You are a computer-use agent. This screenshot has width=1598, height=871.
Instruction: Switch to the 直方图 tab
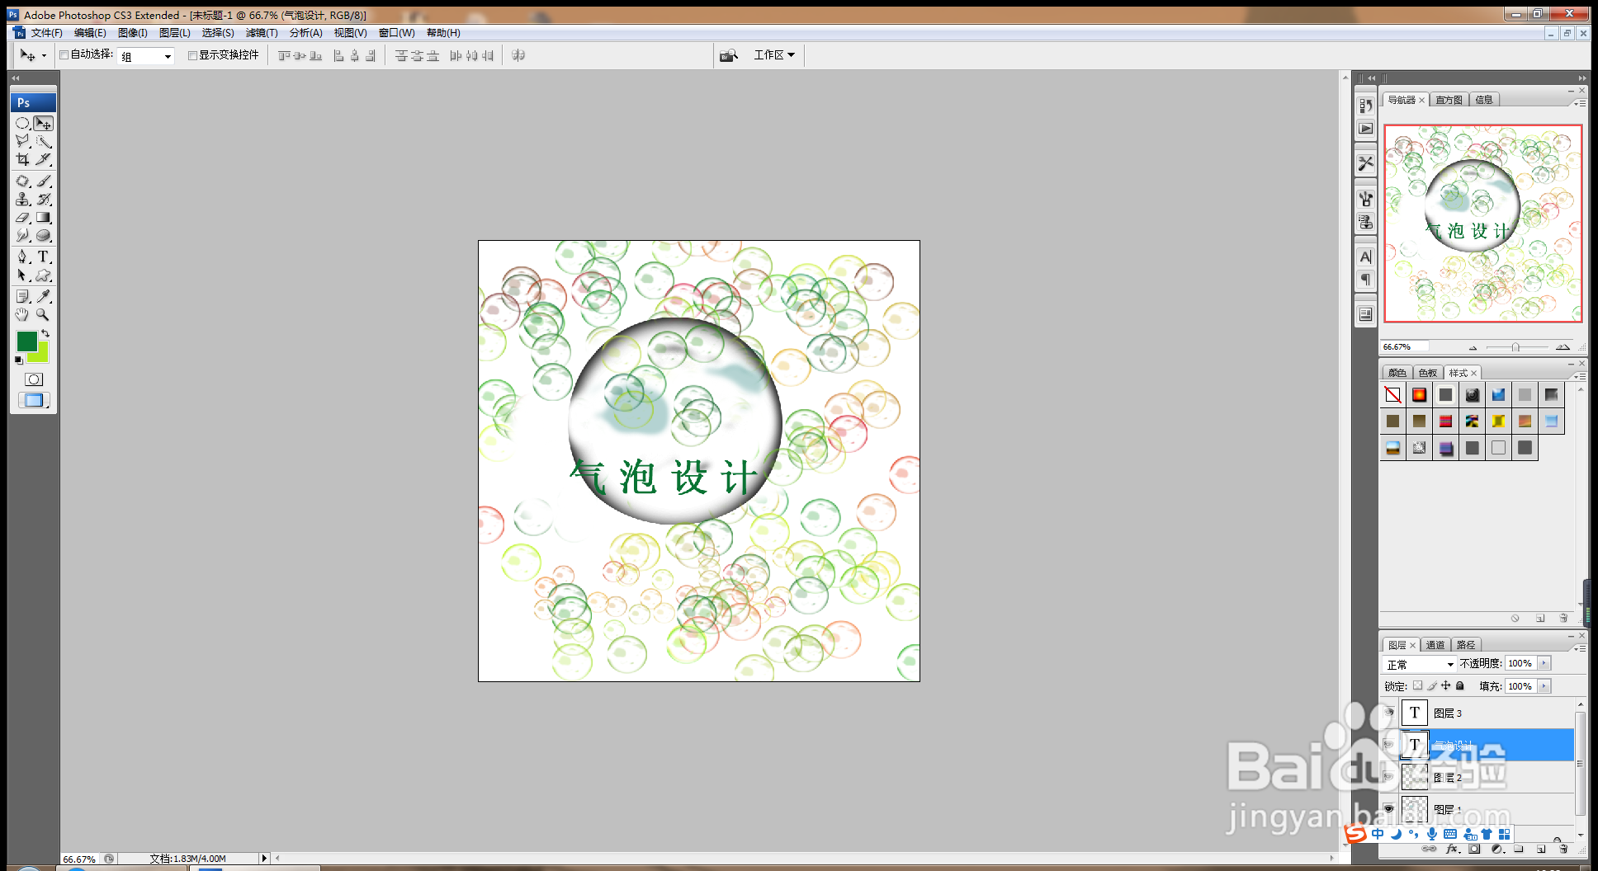[x=1449, y=100]
